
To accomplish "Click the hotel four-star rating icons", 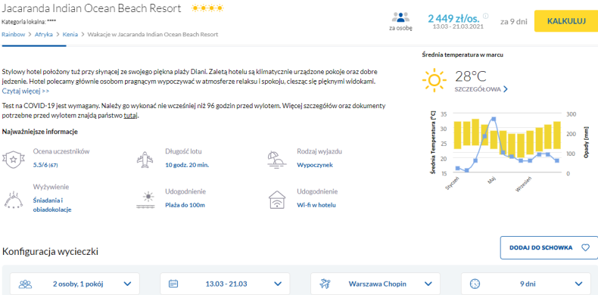I will point(207,8).
